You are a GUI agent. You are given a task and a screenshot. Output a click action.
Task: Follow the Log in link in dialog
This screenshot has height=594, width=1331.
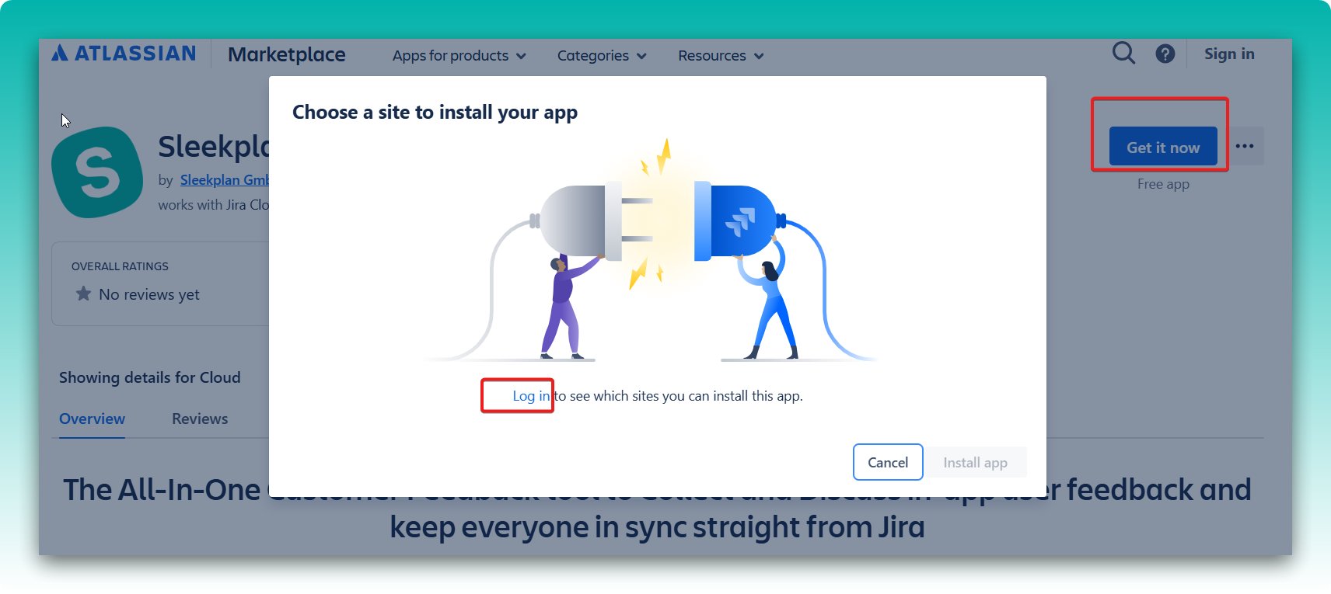(531, 396)
